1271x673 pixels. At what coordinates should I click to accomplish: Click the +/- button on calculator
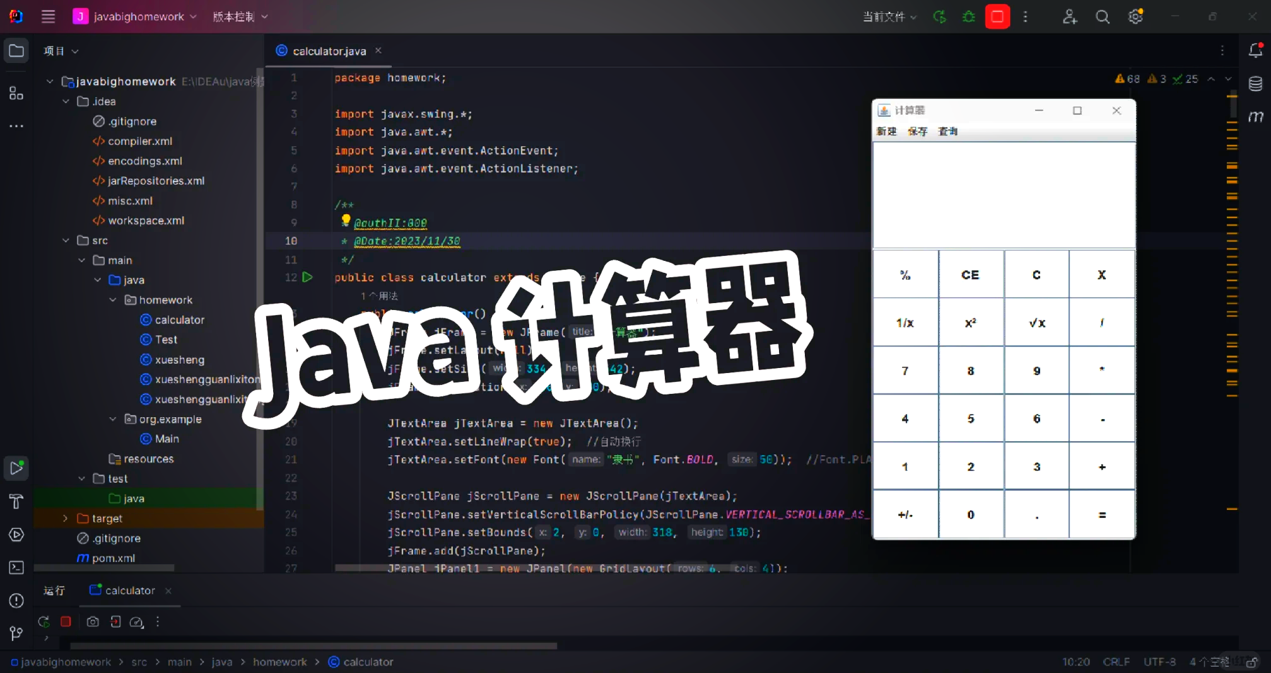905,515
